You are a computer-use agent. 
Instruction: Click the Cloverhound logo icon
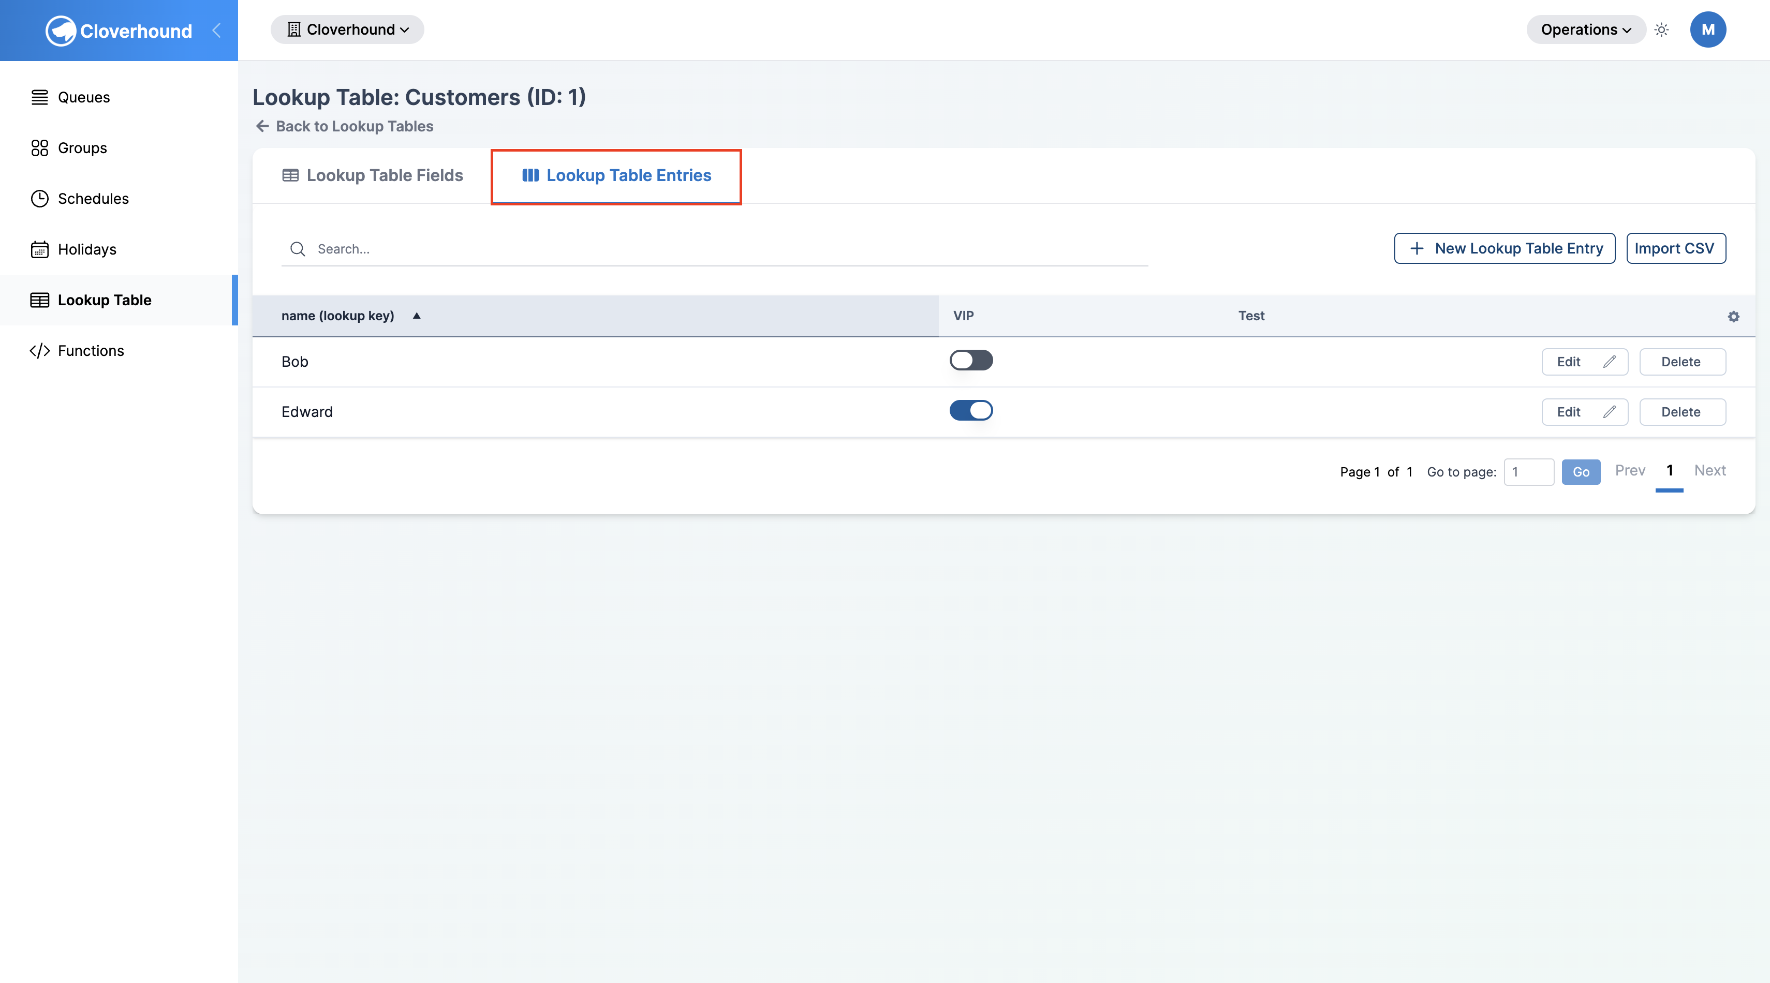tap(61, 31)
